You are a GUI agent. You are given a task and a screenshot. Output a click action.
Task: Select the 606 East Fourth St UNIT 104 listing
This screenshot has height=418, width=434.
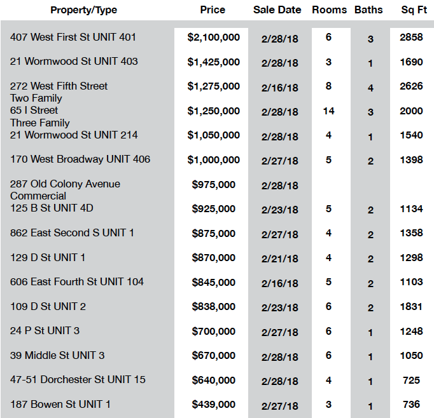pos(76,281)
